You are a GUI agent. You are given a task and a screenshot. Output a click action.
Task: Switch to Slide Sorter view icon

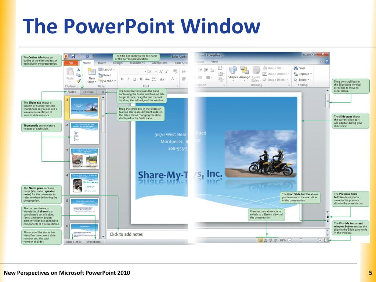point(266,240)
